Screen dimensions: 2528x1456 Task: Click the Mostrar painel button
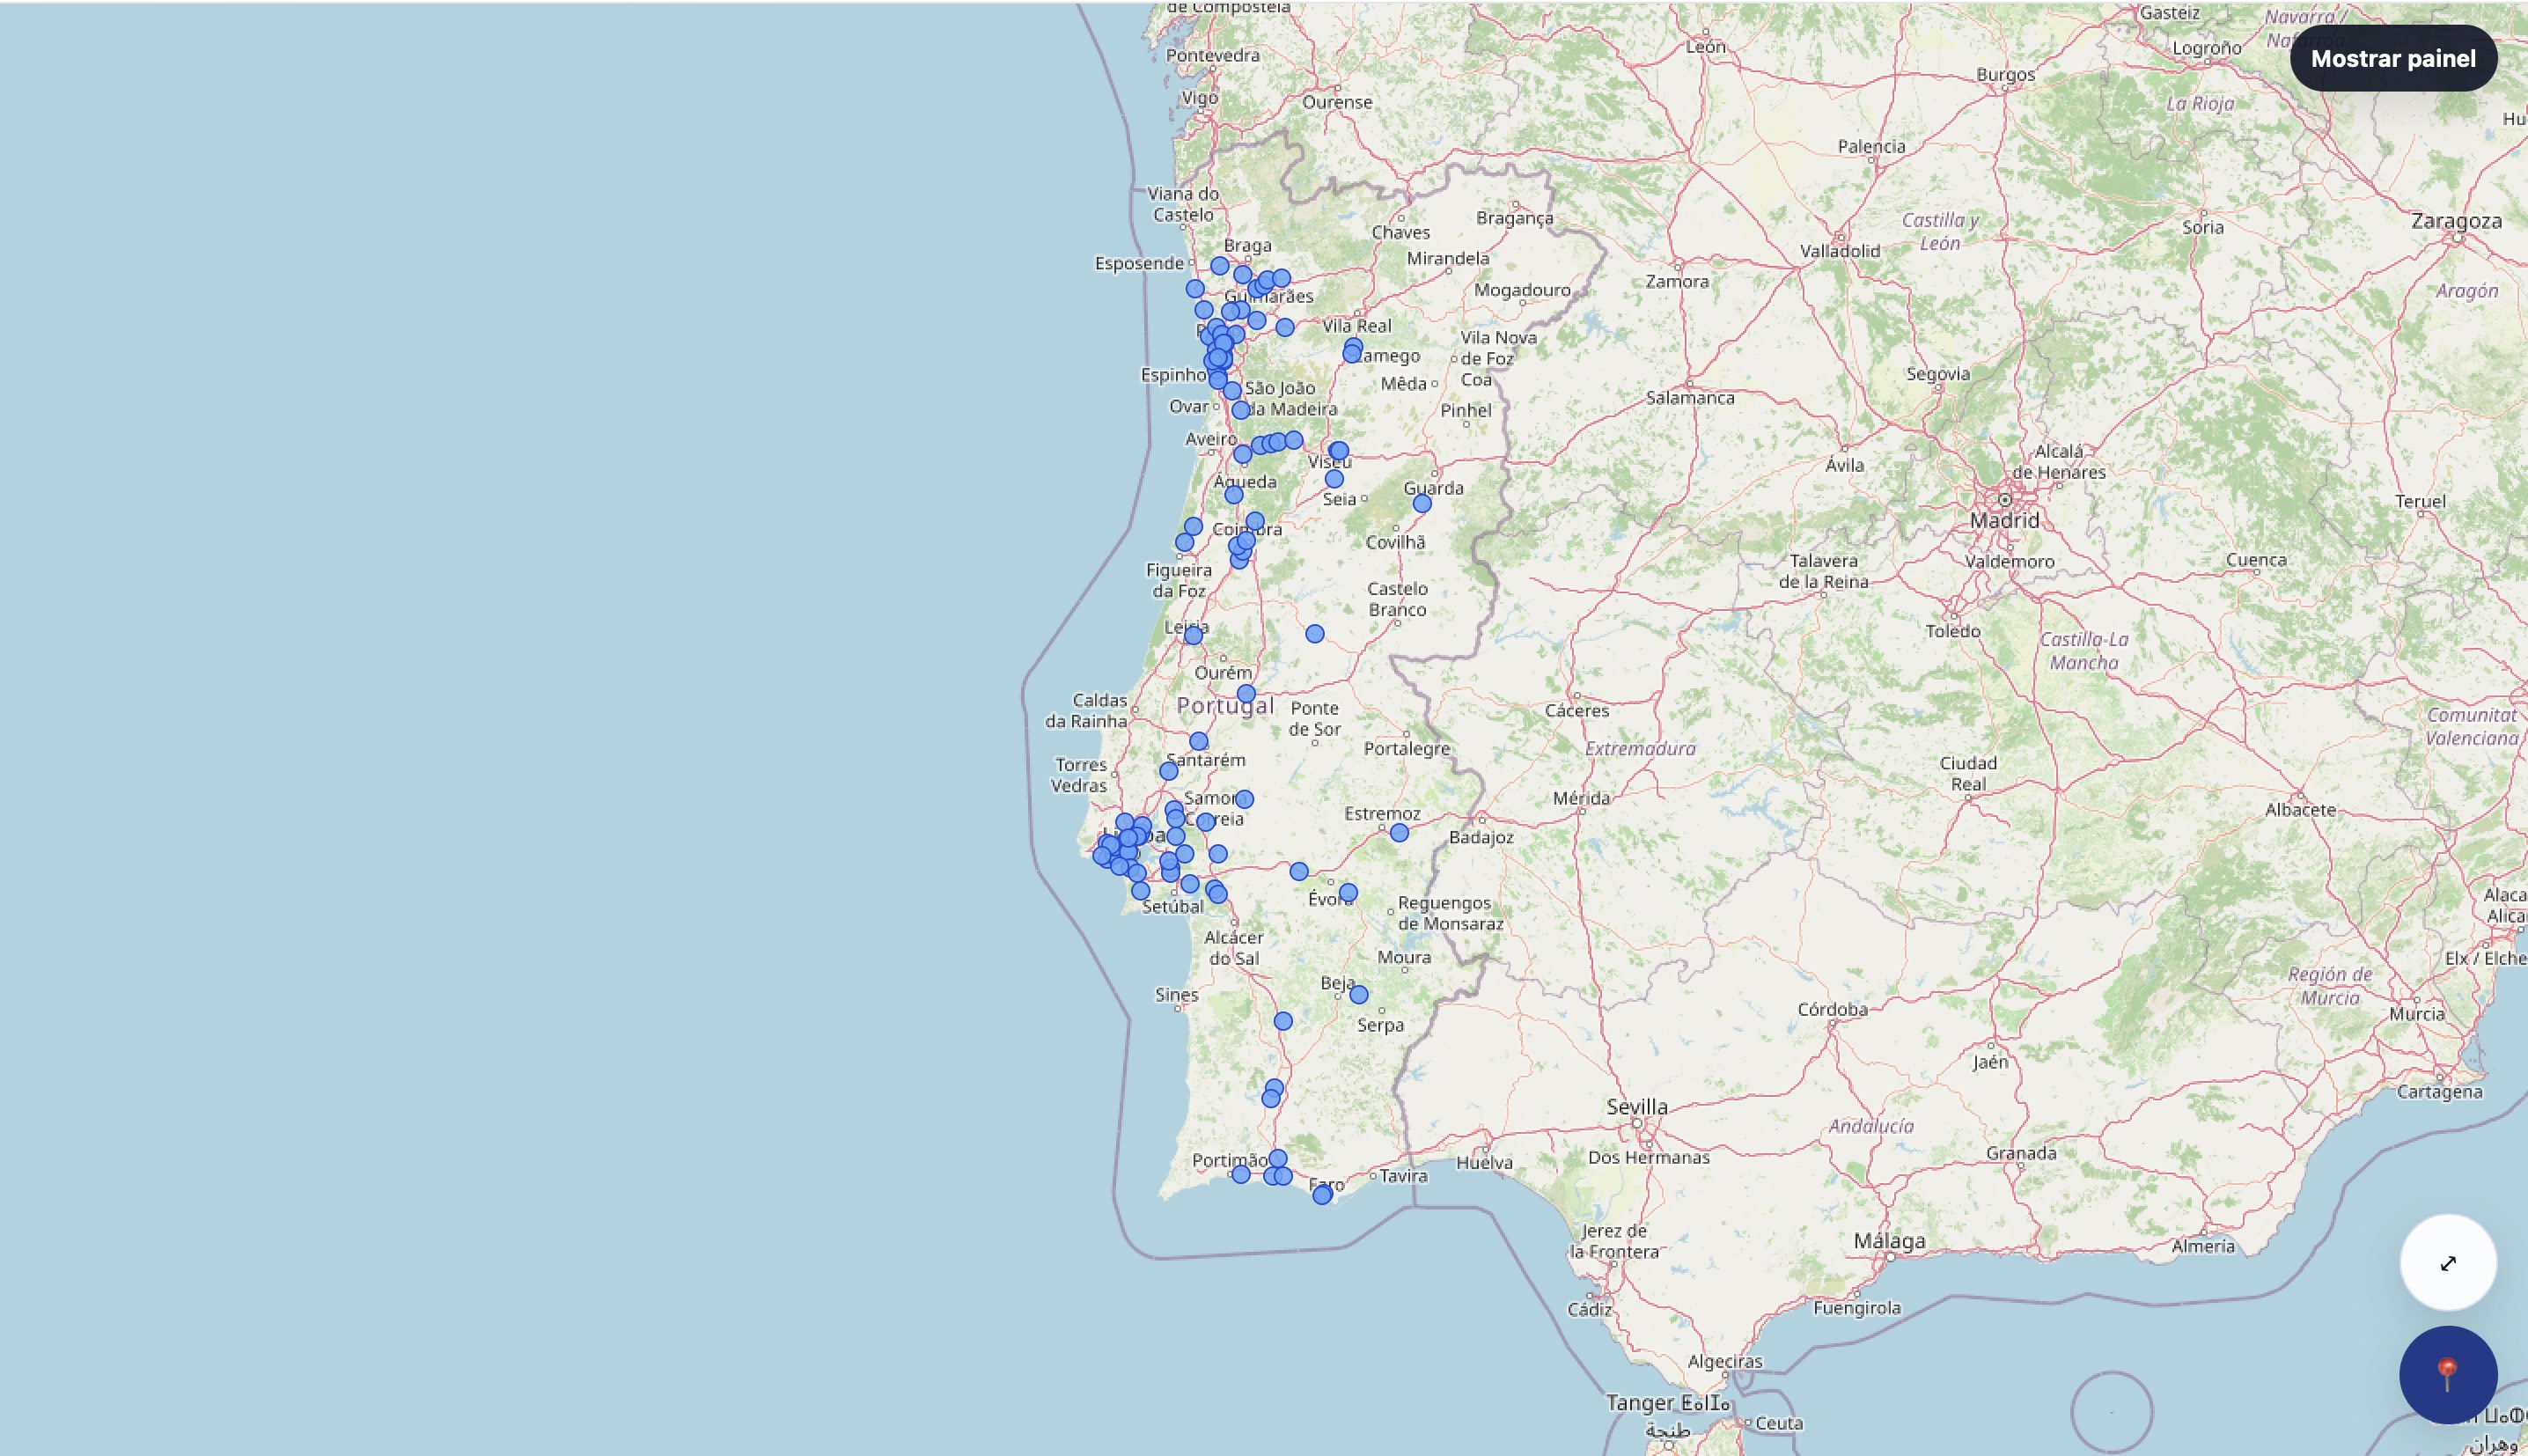click(2393, 58)
